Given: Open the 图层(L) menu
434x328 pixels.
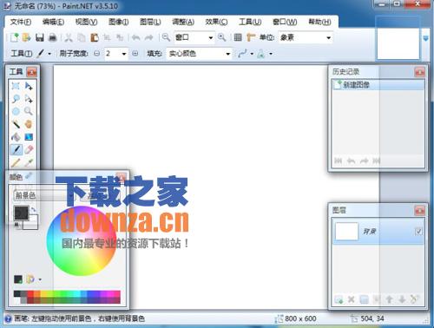Looking at the screenshot, I should 150,22.
